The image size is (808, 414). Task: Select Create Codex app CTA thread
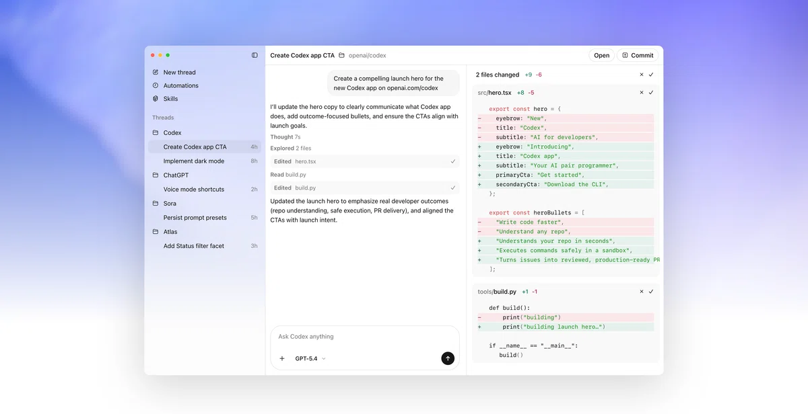pos(205,147)
